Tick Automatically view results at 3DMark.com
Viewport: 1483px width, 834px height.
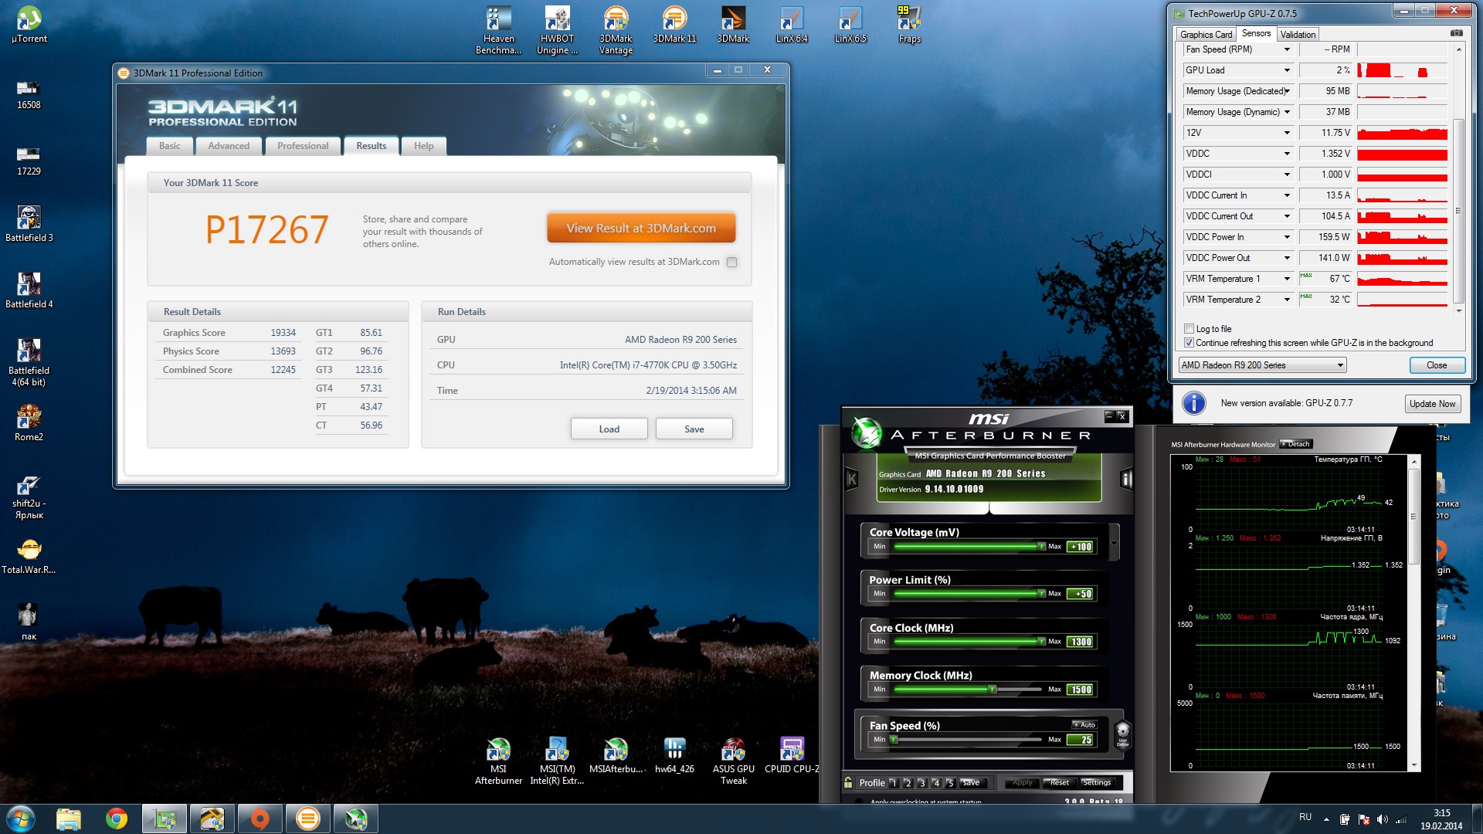click(731, 263)
